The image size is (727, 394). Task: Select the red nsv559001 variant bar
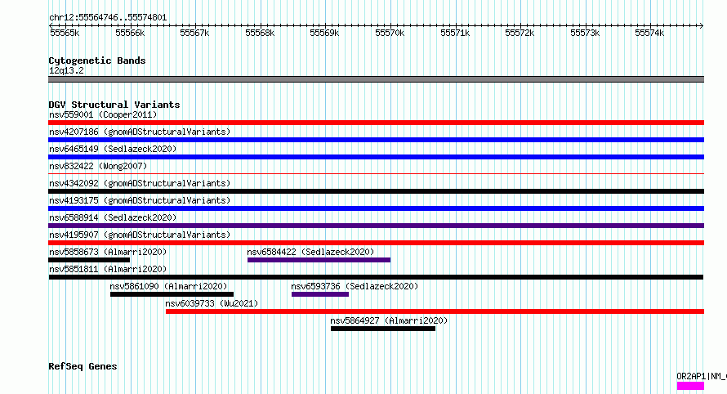[x=376, y=123]
